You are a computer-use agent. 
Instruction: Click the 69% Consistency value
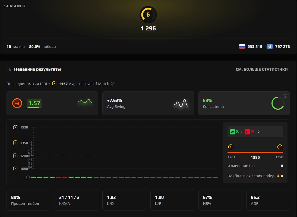tap(207, 100)
